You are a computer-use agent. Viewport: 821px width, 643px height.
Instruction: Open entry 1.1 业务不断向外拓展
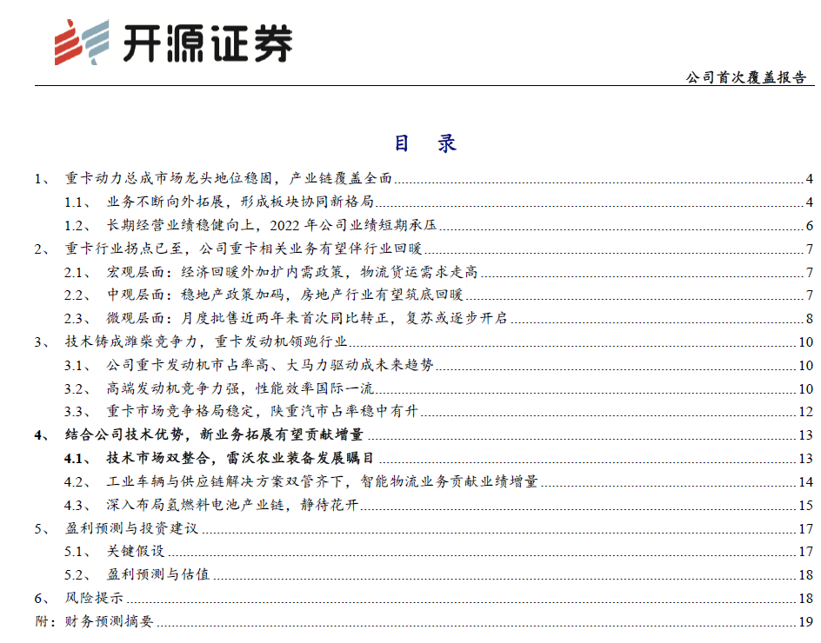tap(439, 202)
